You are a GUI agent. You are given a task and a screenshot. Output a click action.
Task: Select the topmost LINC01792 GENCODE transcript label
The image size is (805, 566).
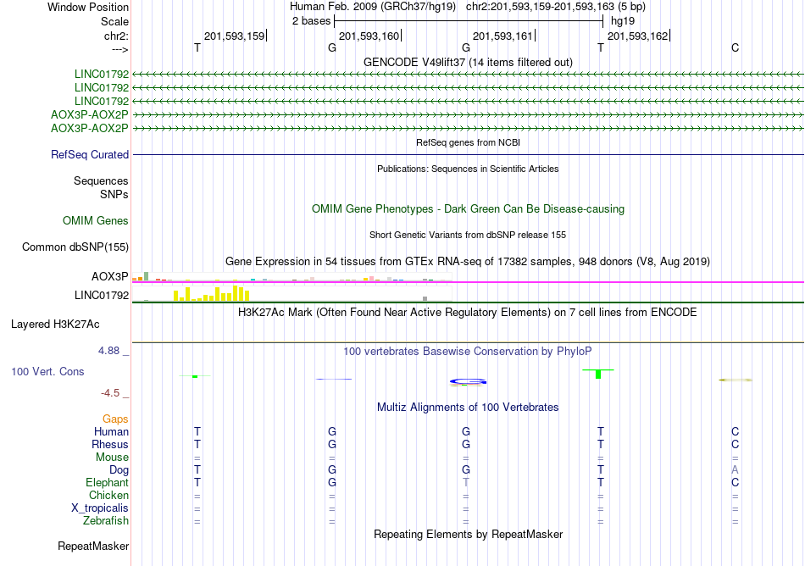101,75
